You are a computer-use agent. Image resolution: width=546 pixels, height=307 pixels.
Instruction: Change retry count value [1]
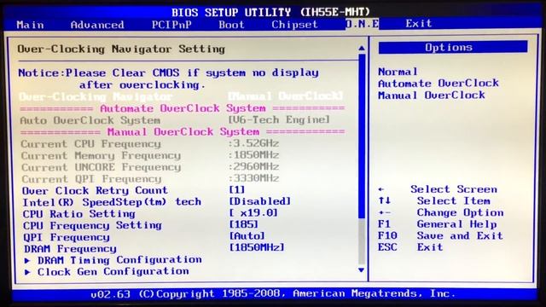pos(237,190)
